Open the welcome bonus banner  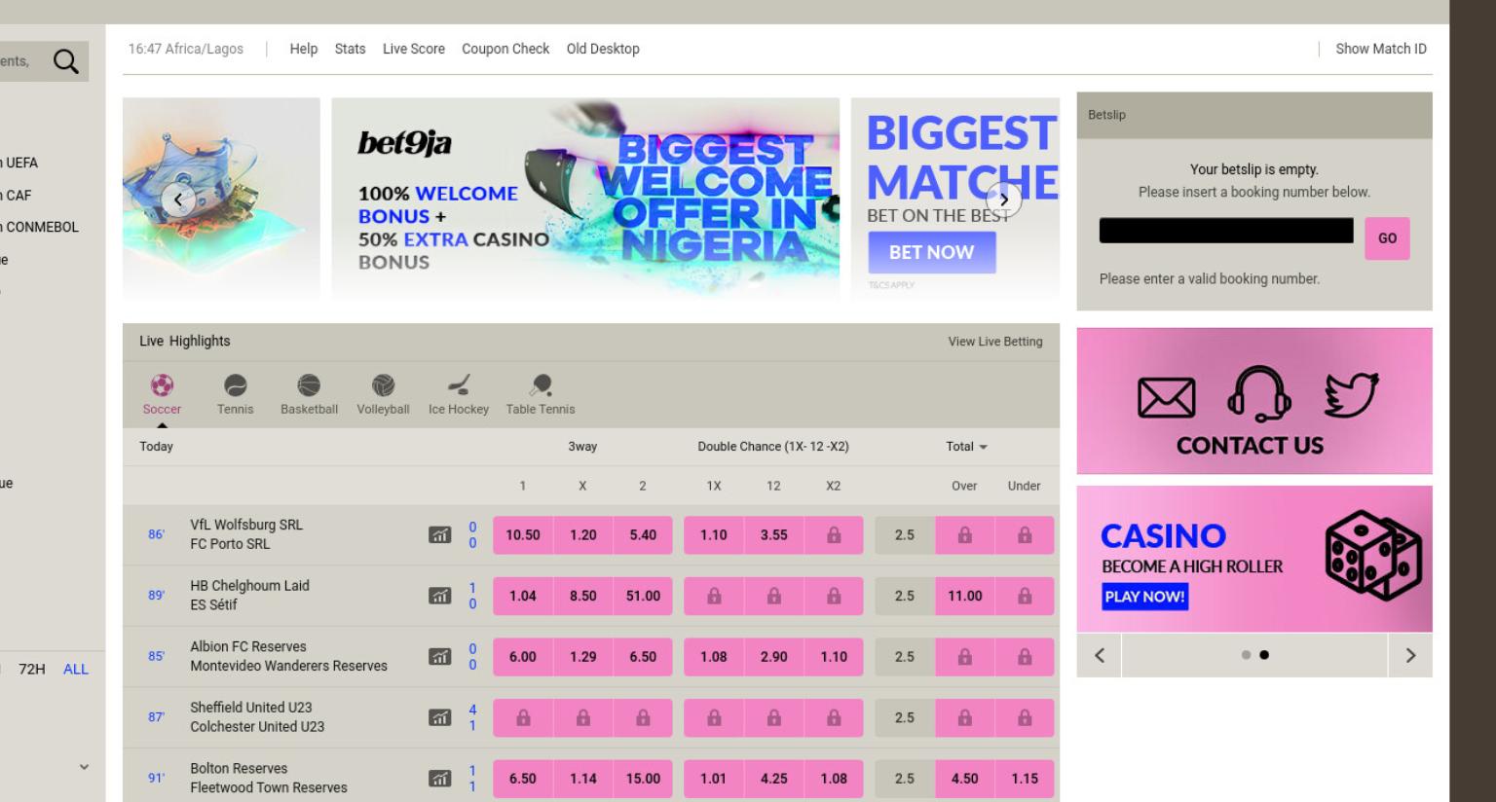pos(585,198)
